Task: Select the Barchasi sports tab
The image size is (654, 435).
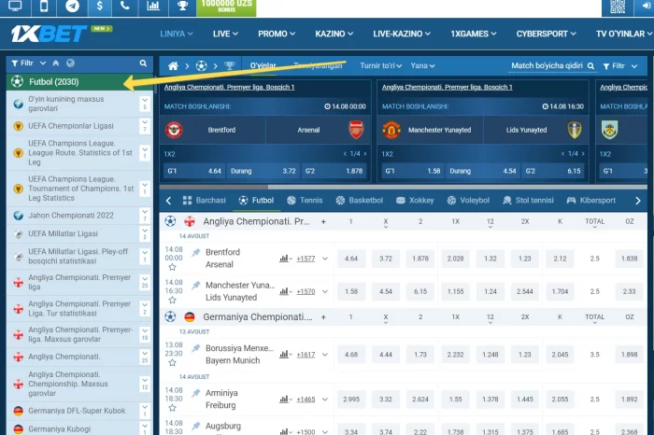Action: (x=205, y=201)
